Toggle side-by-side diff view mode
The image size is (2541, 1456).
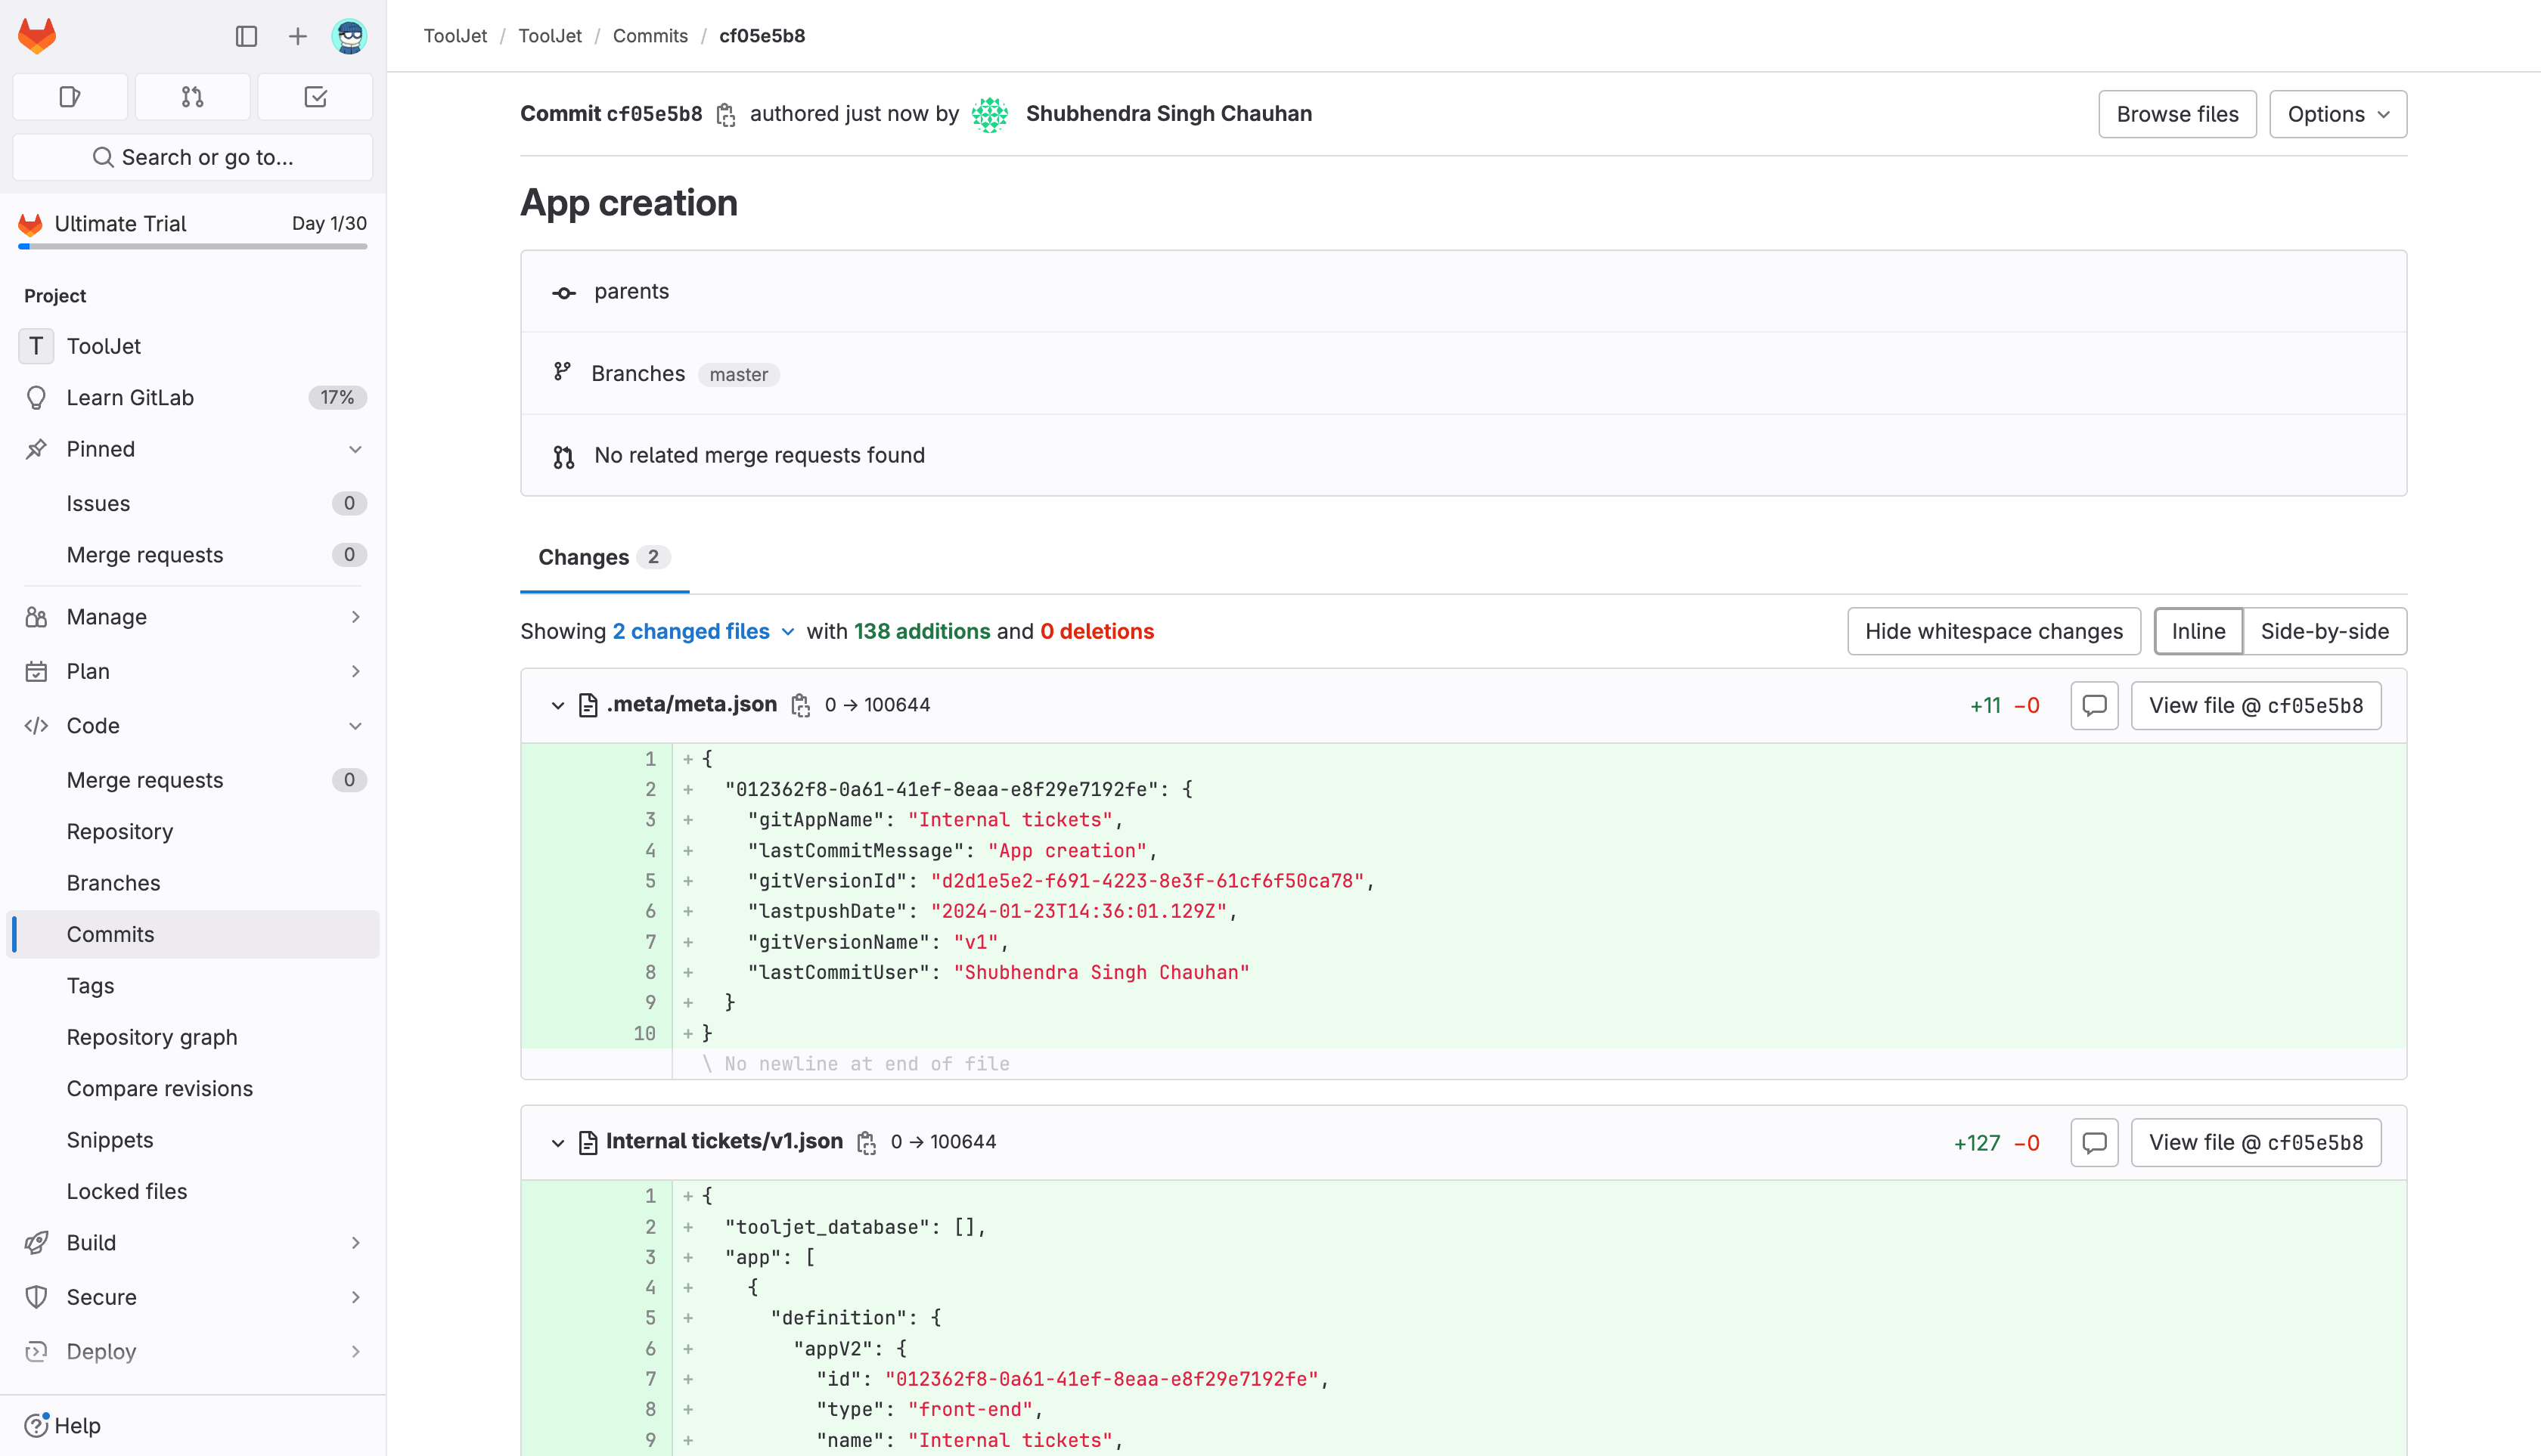(x=2325, y=631)
